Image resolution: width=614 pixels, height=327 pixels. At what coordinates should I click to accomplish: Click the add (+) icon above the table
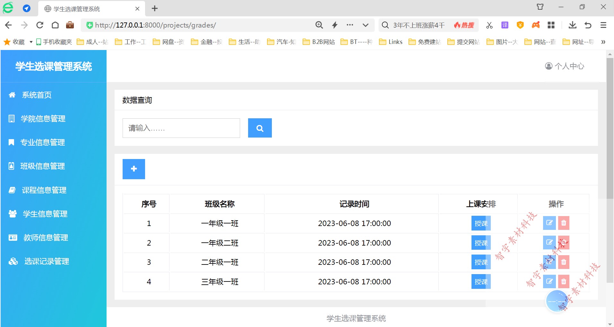tap(134, 169)
